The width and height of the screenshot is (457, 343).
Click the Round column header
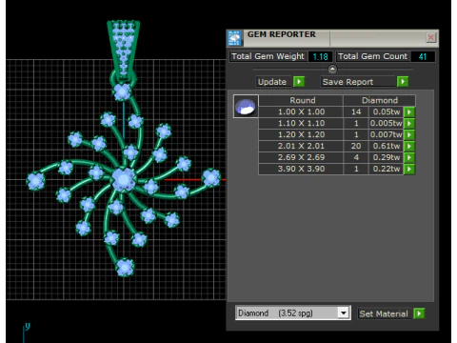(x=301, y=100)
